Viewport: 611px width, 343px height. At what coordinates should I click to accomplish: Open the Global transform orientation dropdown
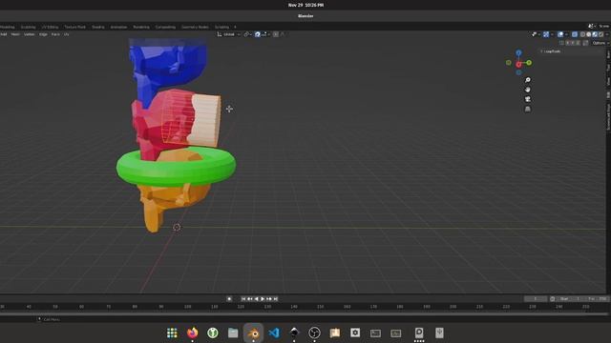pos(228,34)
